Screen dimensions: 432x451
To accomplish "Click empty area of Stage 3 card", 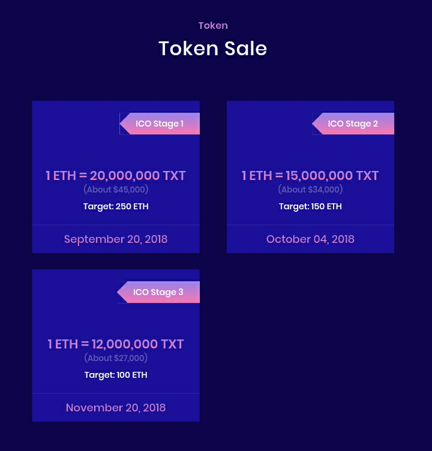I will pos(73,305).
